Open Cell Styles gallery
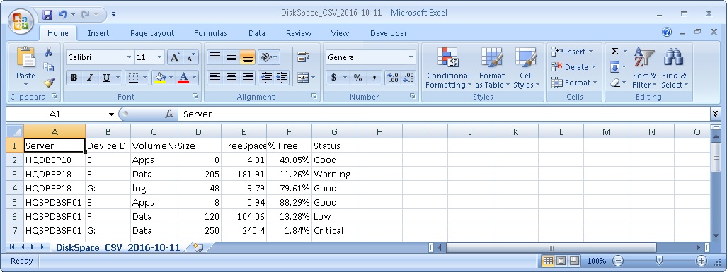 [526, 68]
